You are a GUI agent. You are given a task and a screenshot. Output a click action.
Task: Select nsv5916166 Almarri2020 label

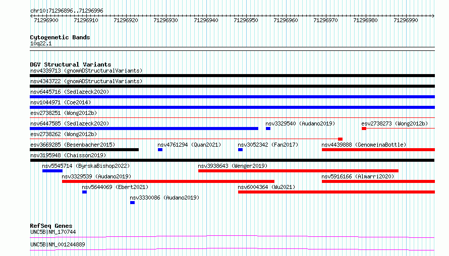click(x=358, y=176)
